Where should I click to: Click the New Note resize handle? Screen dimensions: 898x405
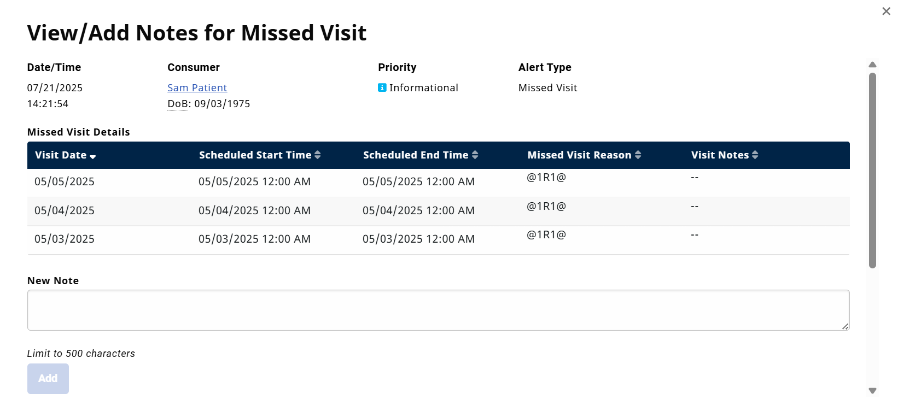(x=845, y=326)
